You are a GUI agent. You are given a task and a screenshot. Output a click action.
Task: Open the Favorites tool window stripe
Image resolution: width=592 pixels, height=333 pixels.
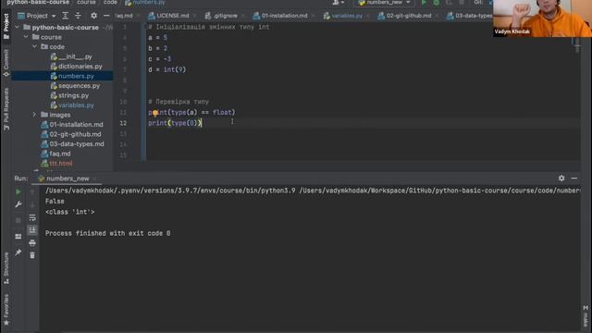coord(6,311)
